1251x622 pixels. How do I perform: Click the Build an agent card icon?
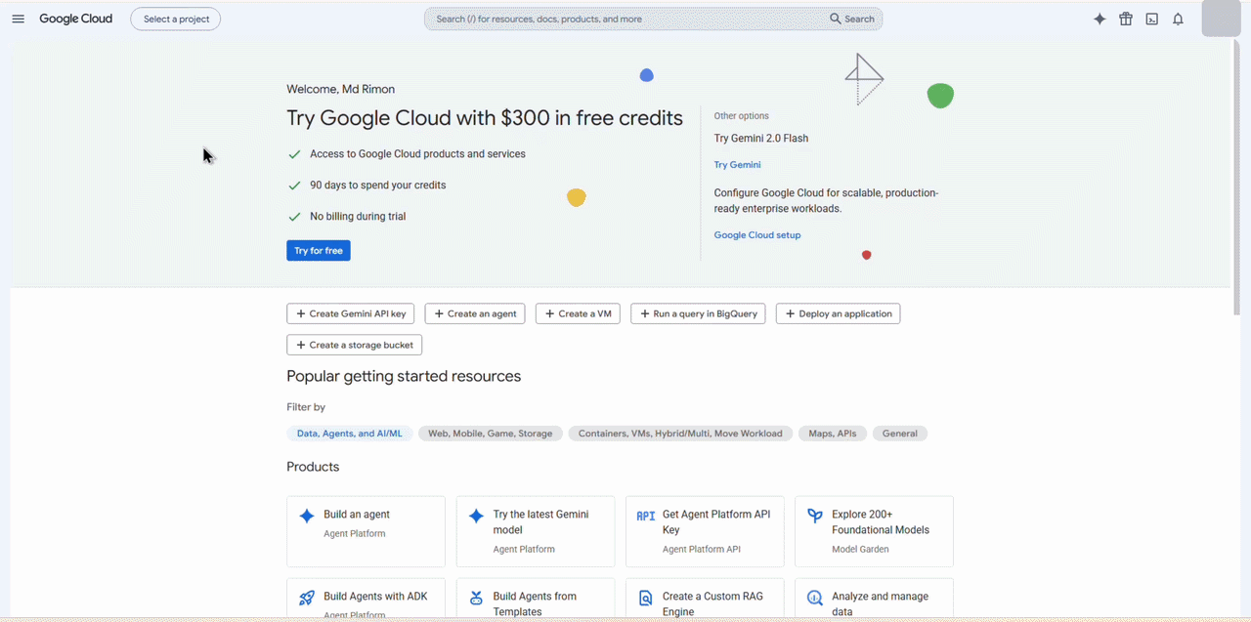coord(307,516)
